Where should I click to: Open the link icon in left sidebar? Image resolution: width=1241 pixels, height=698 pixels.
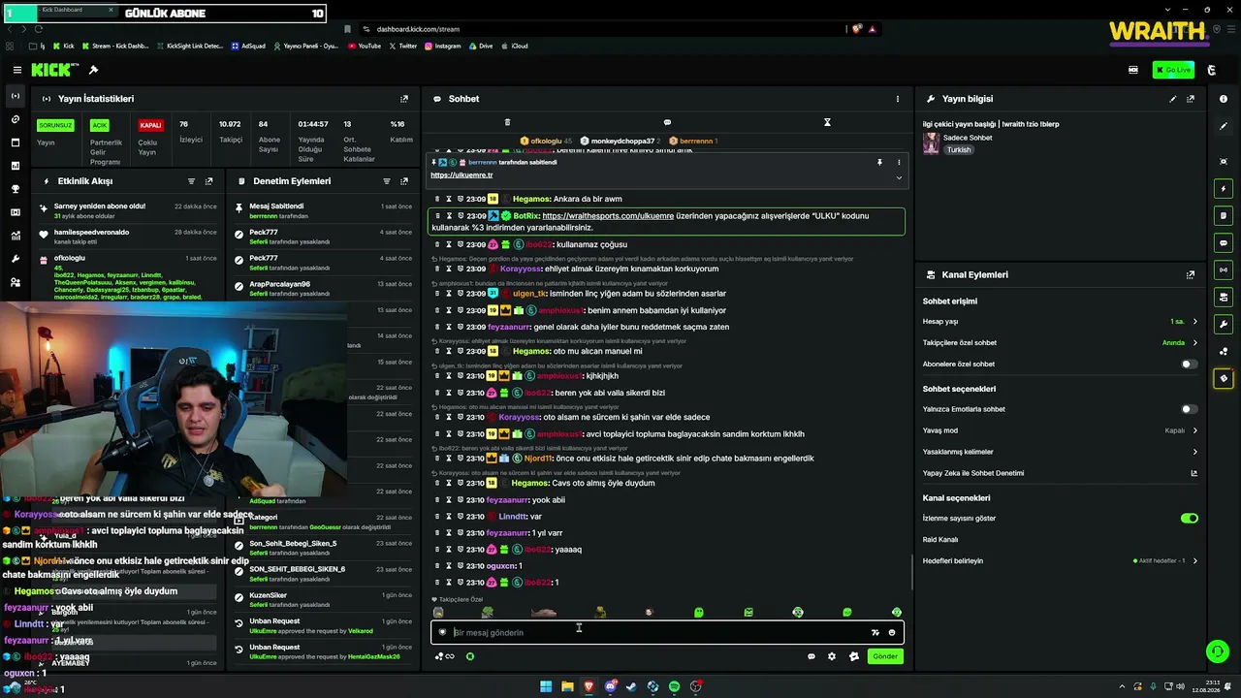pyautogui.click(x=16, y=119)
